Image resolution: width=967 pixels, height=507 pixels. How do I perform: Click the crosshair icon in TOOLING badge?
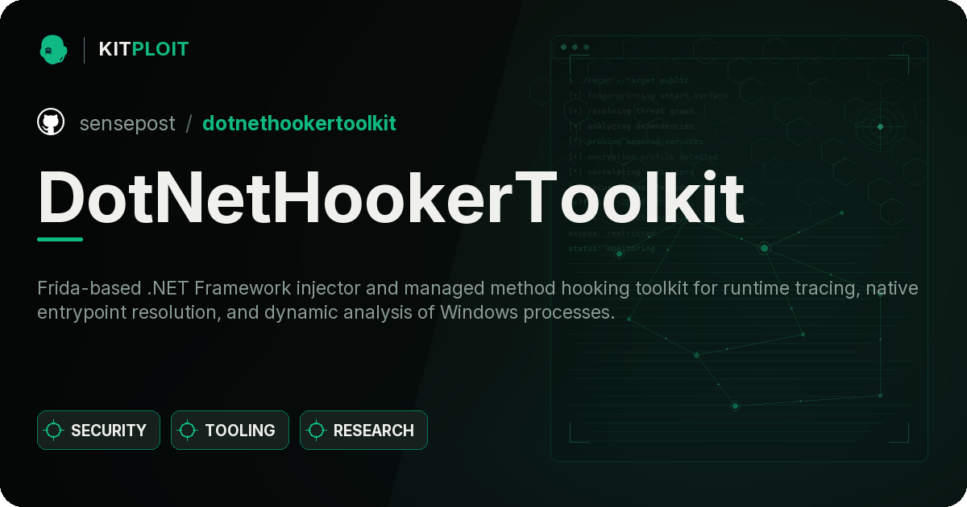pos(188,431)
